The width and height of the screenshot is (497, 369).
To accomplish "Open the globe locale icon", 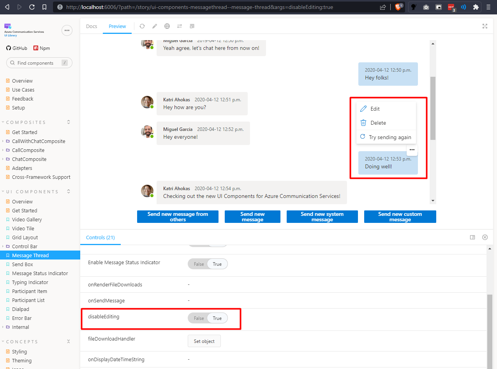I will tap(167, 26).
